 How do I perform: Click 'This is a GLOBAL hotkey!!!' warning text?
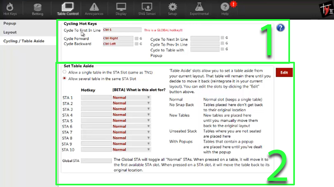click(x=163, y=30)
